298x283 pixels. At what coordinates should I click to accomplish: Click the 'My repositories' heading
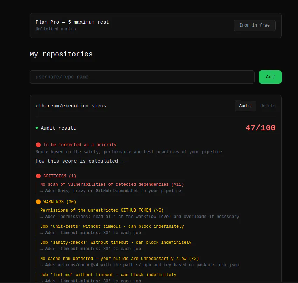pos(61,54)
